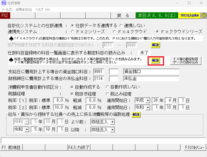Click the red PX2 toolbar label
Screen dimensions: 207x157
pos(5,15)
